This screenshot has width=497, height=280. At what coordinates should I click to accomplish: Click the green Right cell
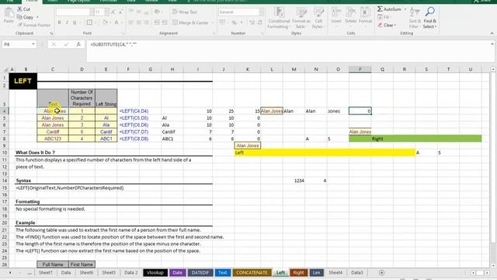(415, 138)
